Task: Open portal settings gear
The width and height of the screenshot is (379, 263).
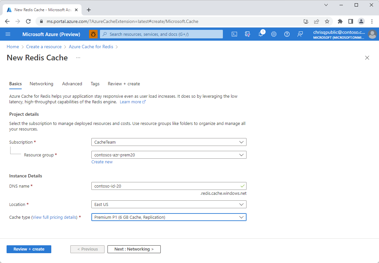Action: (x=273, y=34)
